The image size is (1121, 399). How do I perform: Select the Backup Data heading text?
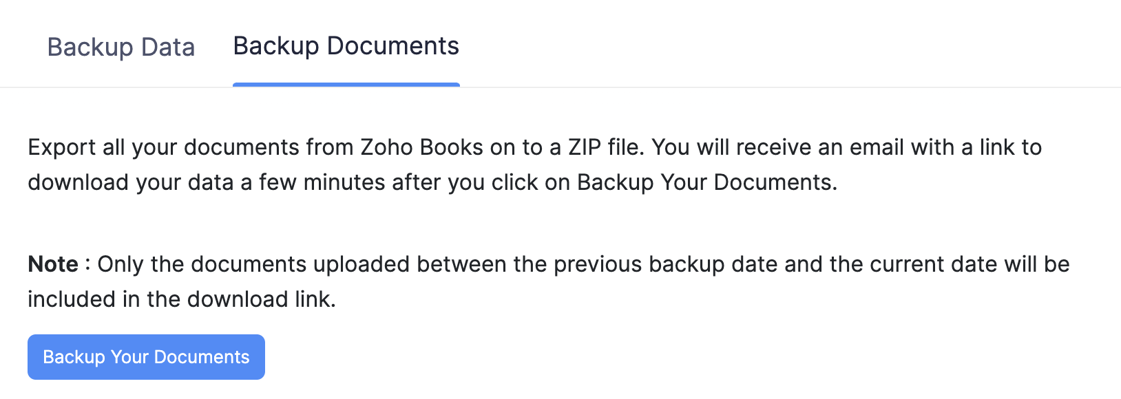coord(121,47)
